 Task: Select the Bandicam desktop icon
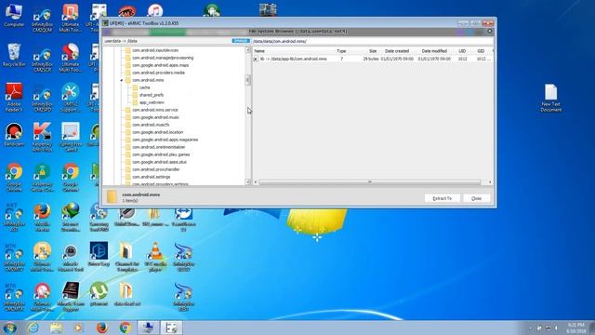[14, 135]
